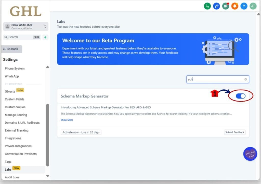Open the green phone dialer icon
The width and height of the screenshot is (261, 184).
coord(207,6)
